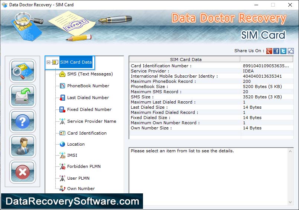Click the details pane scroll down arrow
This screenshot has width=299, height=210.
tap(290, 202)
